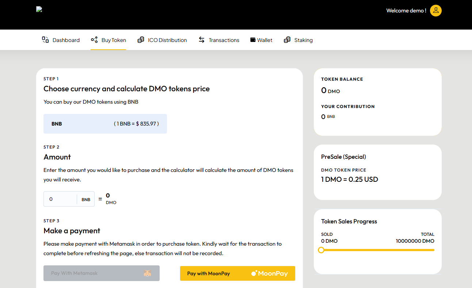Focus the BNB amount input field

(60, 199)
